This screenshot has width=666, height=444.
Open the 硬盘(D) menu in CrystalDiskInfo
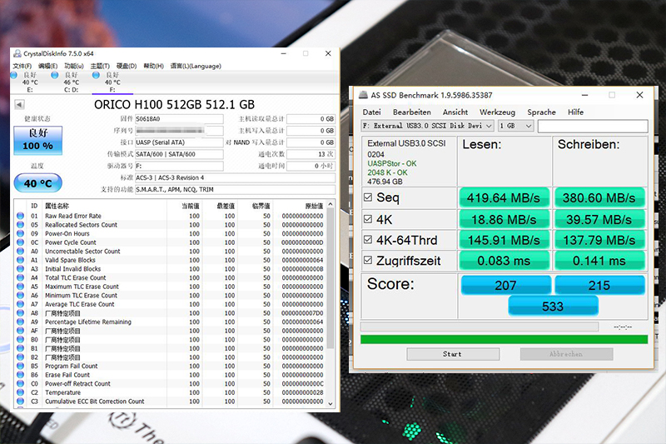click(x=127, y=66)
